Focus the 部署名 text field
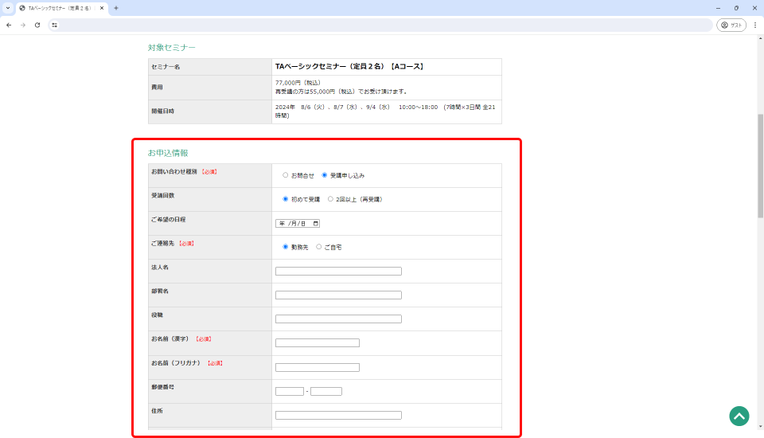Viewport: 764px width, 438px height. 338,295
